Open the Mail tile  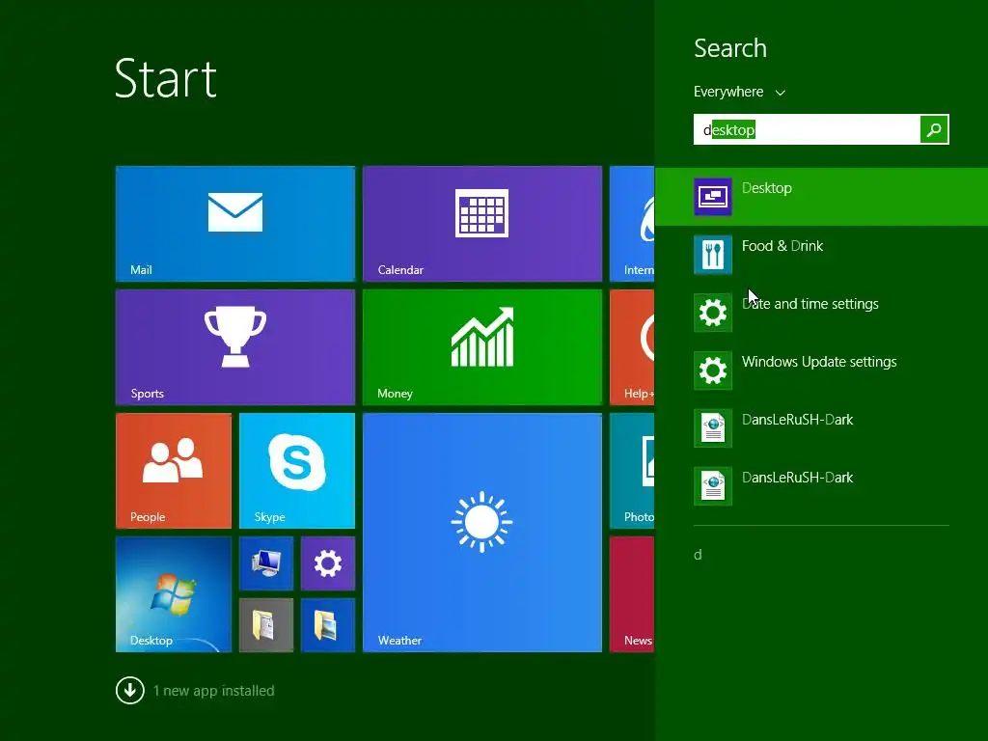tap(235, 224)
